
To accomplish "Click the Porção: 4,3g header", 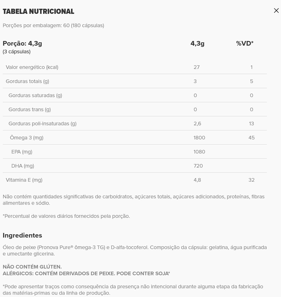I will 22,44.
